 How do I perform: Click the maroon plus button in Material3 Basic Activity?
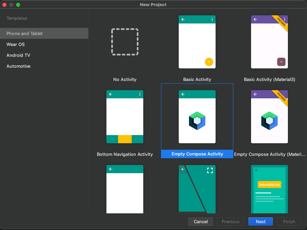[x=281, y=62]
